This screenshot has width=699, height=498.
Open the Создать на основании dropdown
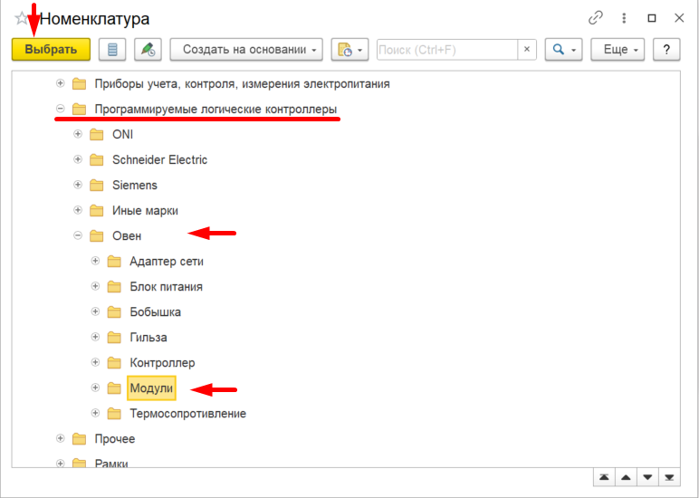(246, 50)
